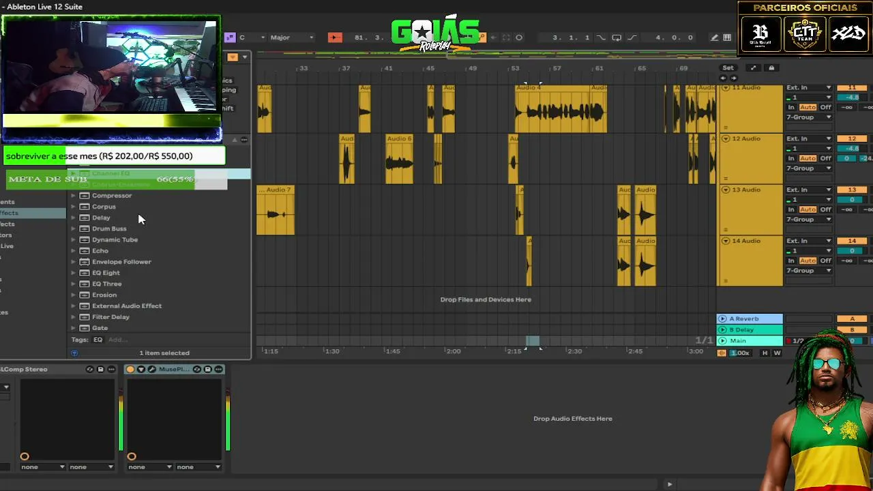Set 12 Audio monitor to Off
Screen dimensions: 873x491
pos(825,158)
